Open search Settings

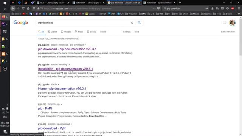pyautogui.click(x=127, y=32)
